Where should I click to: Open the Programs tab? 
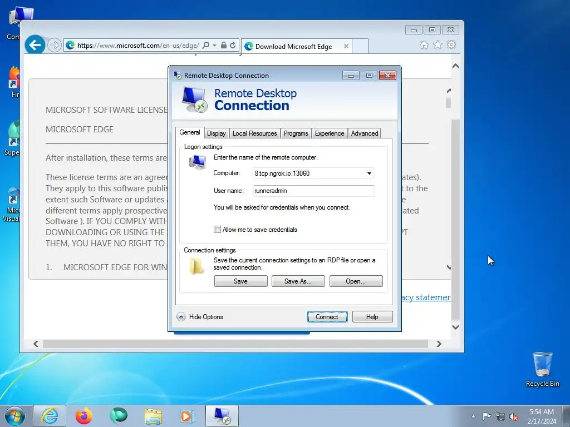pyautogui.click(x=296, y=133)
